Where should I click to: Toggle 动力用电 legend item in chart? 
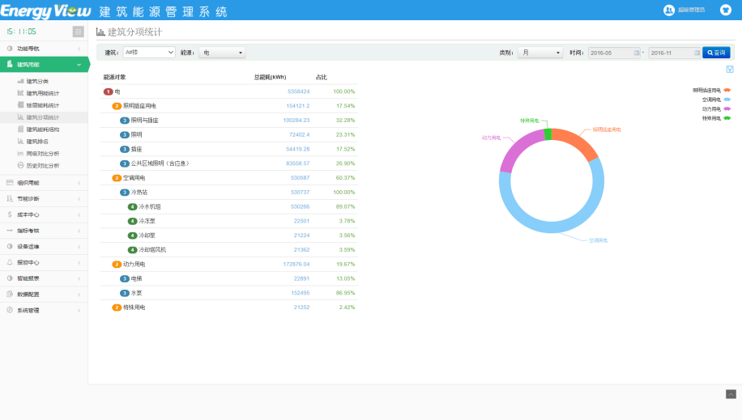point(716,109)
